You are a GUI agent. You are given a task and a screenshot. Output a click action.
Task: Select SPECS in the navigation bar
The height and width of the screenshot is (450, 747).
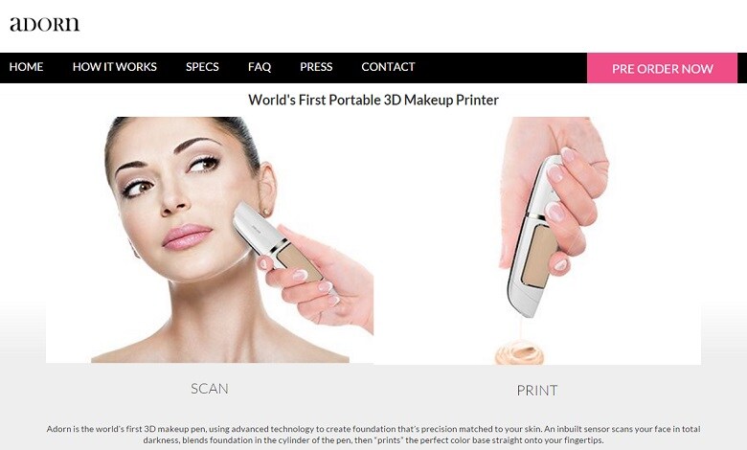202,67
